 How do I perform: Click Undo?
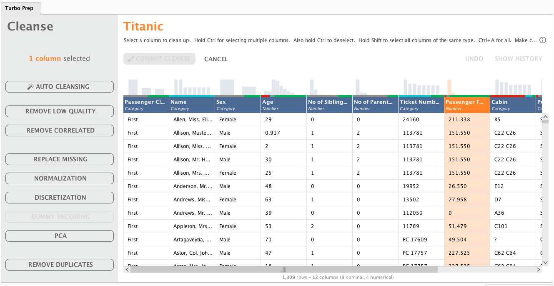(474, 59)
